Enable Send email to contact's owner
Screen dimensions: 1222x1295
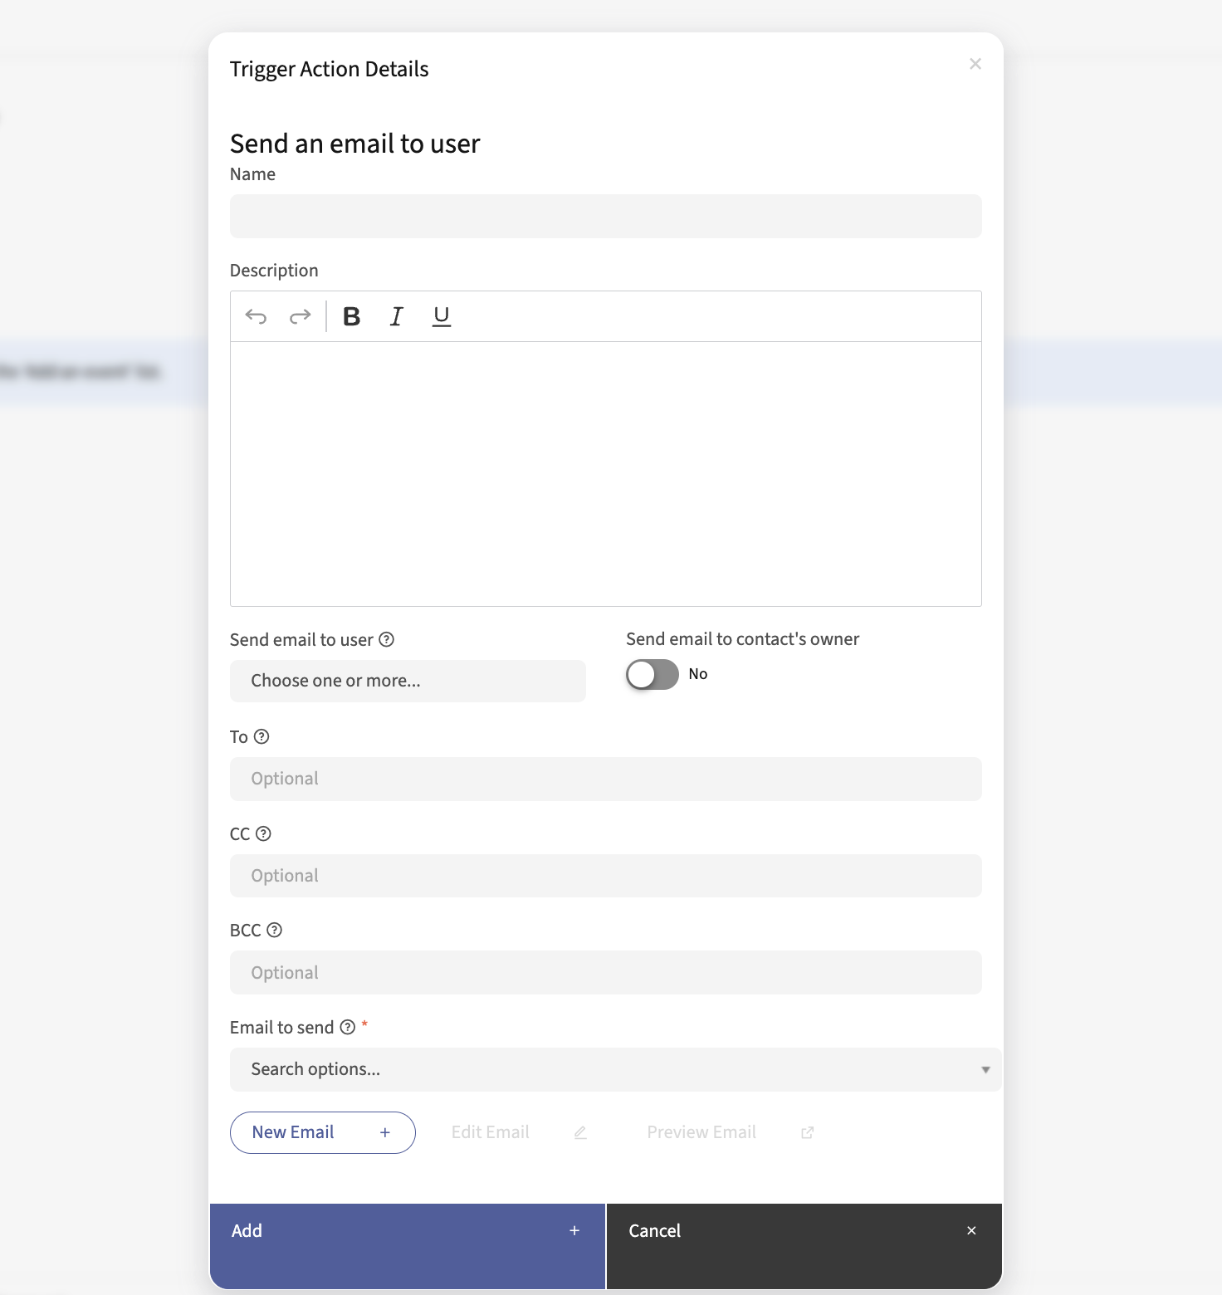click(652, 674)
